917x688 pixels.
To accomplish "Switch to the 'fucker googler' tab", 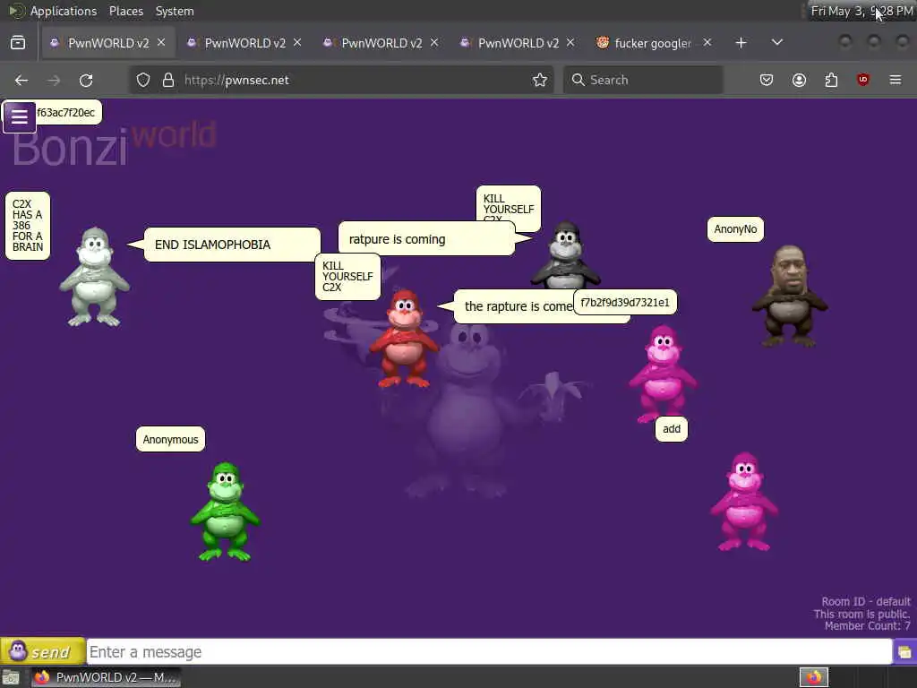I will point(653,43).
